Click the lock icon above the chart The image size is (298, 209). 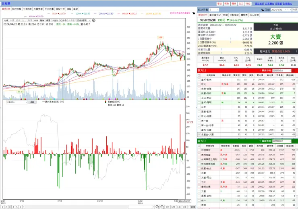[x=193, y=13]
